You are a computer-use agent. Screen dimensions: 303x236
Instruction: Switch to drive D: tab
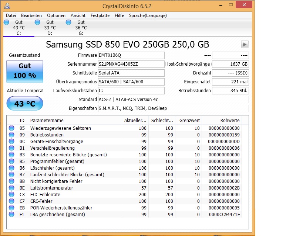[x=50, y=28]
